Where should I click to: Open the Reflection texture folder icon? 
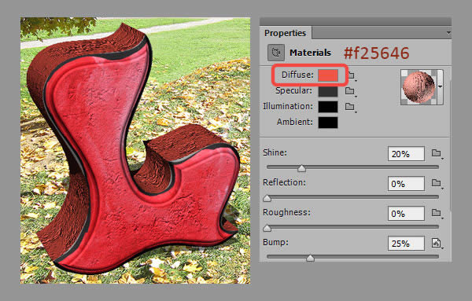(437, 183)
